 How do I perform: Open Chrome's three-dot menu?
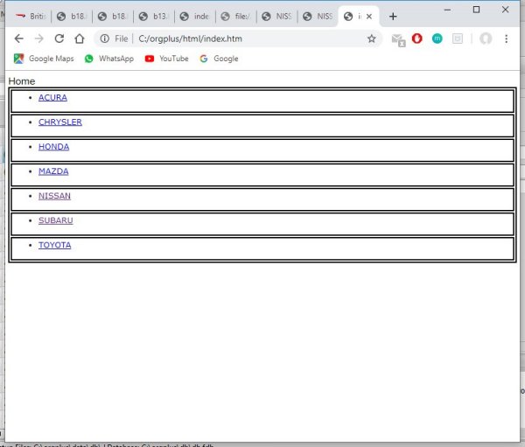tap(506, 38)
